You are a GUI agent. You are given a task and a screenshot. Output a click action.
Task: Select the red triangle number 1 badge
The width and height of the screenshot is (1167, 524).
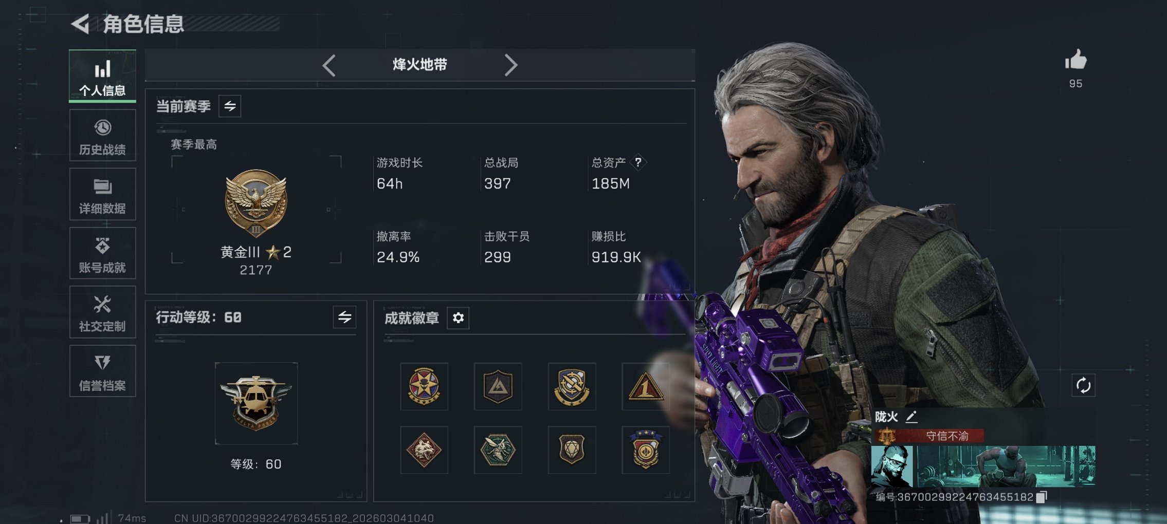[x=646, y=387]
